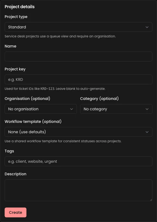Expand the None (use defaults) workflow dropdown
The width and height of the screenshot is (157, 222).
point(78,132)
